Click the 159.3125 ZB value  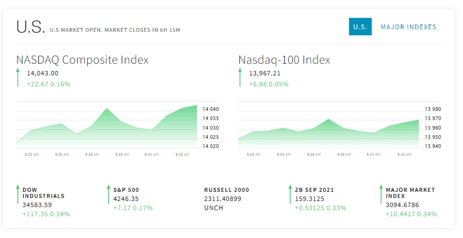pos(309,199)
